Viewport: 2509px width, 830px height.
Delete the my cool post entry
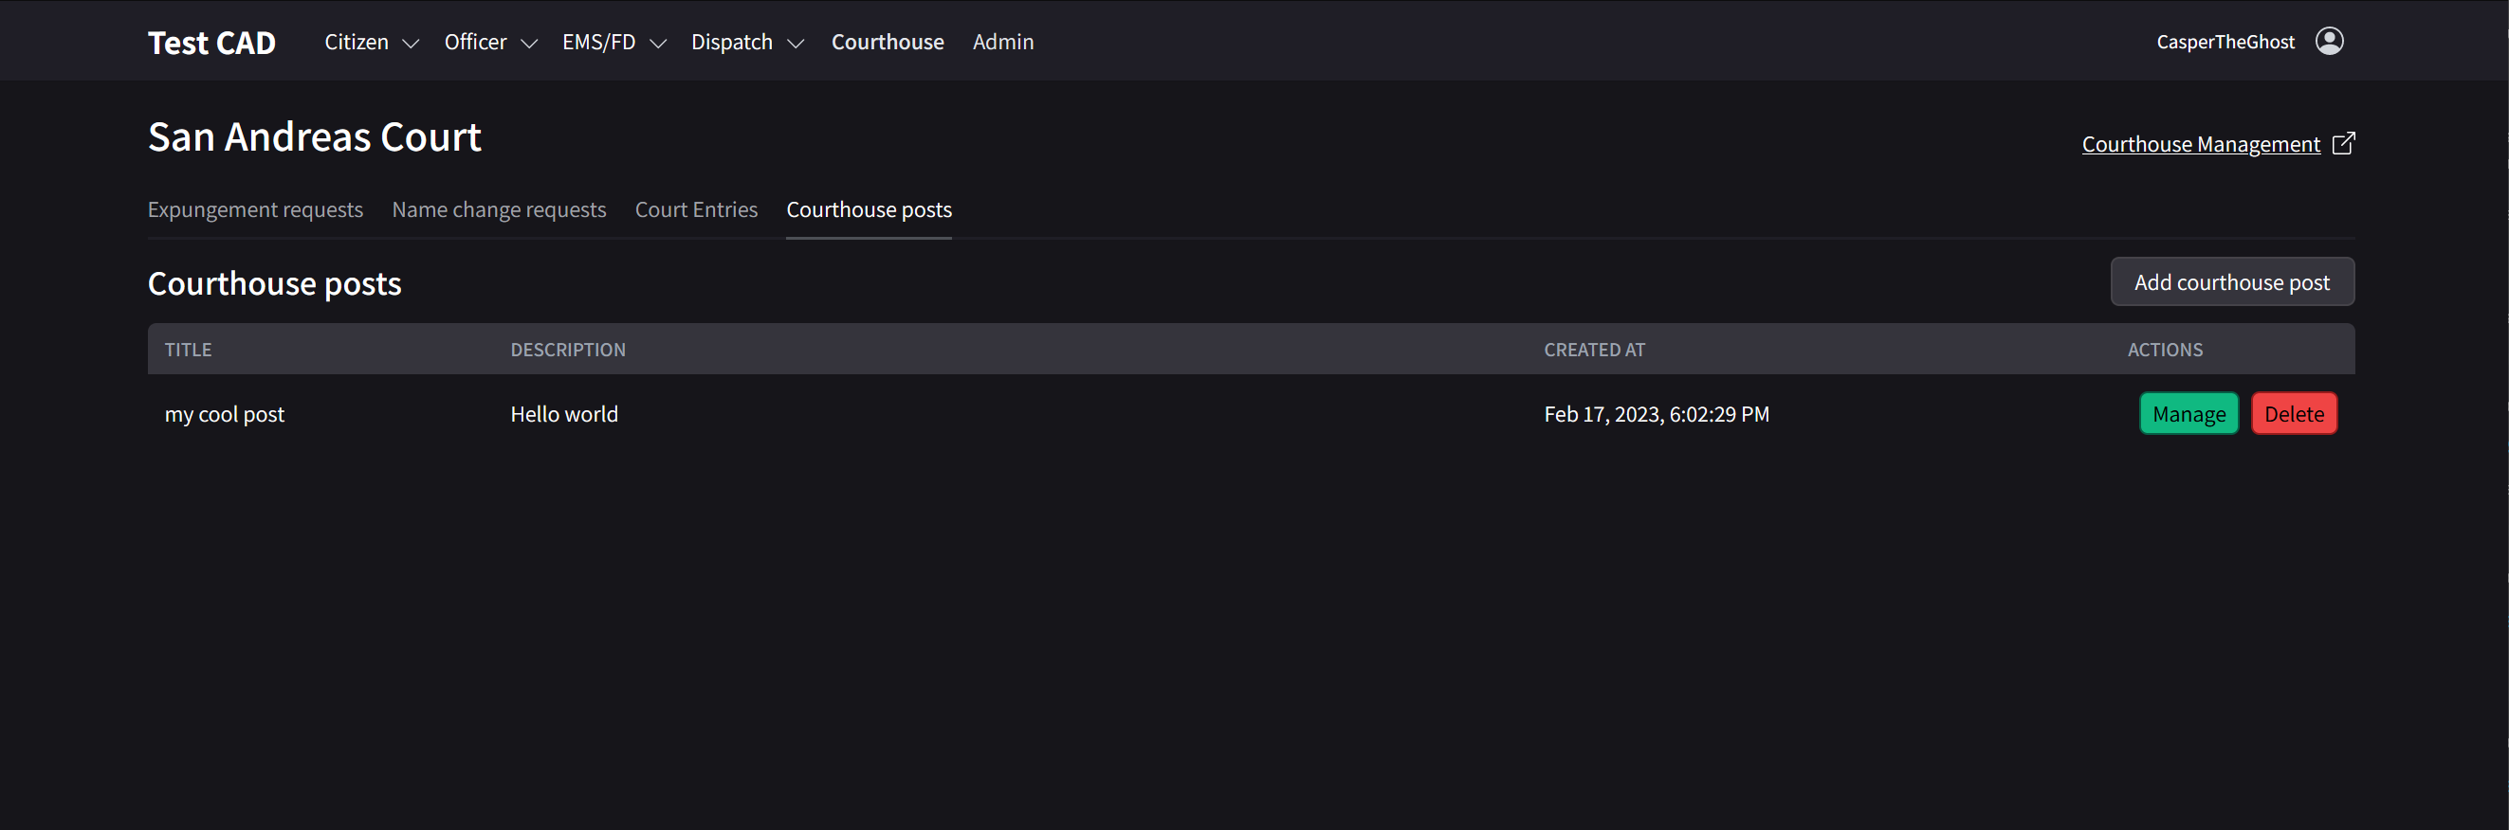pos(2293,414)
